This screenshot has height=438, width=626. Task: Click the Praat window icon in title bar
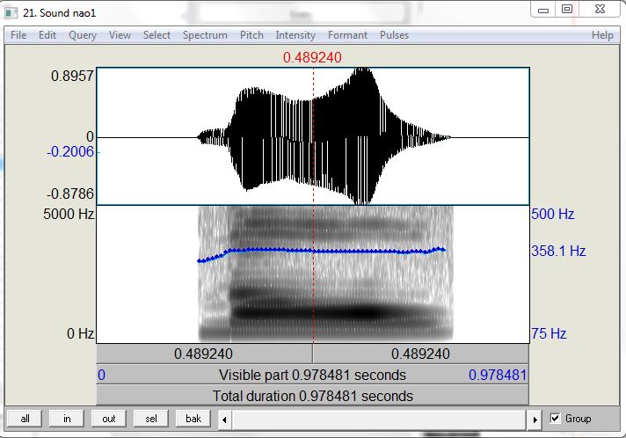[11, 13]
